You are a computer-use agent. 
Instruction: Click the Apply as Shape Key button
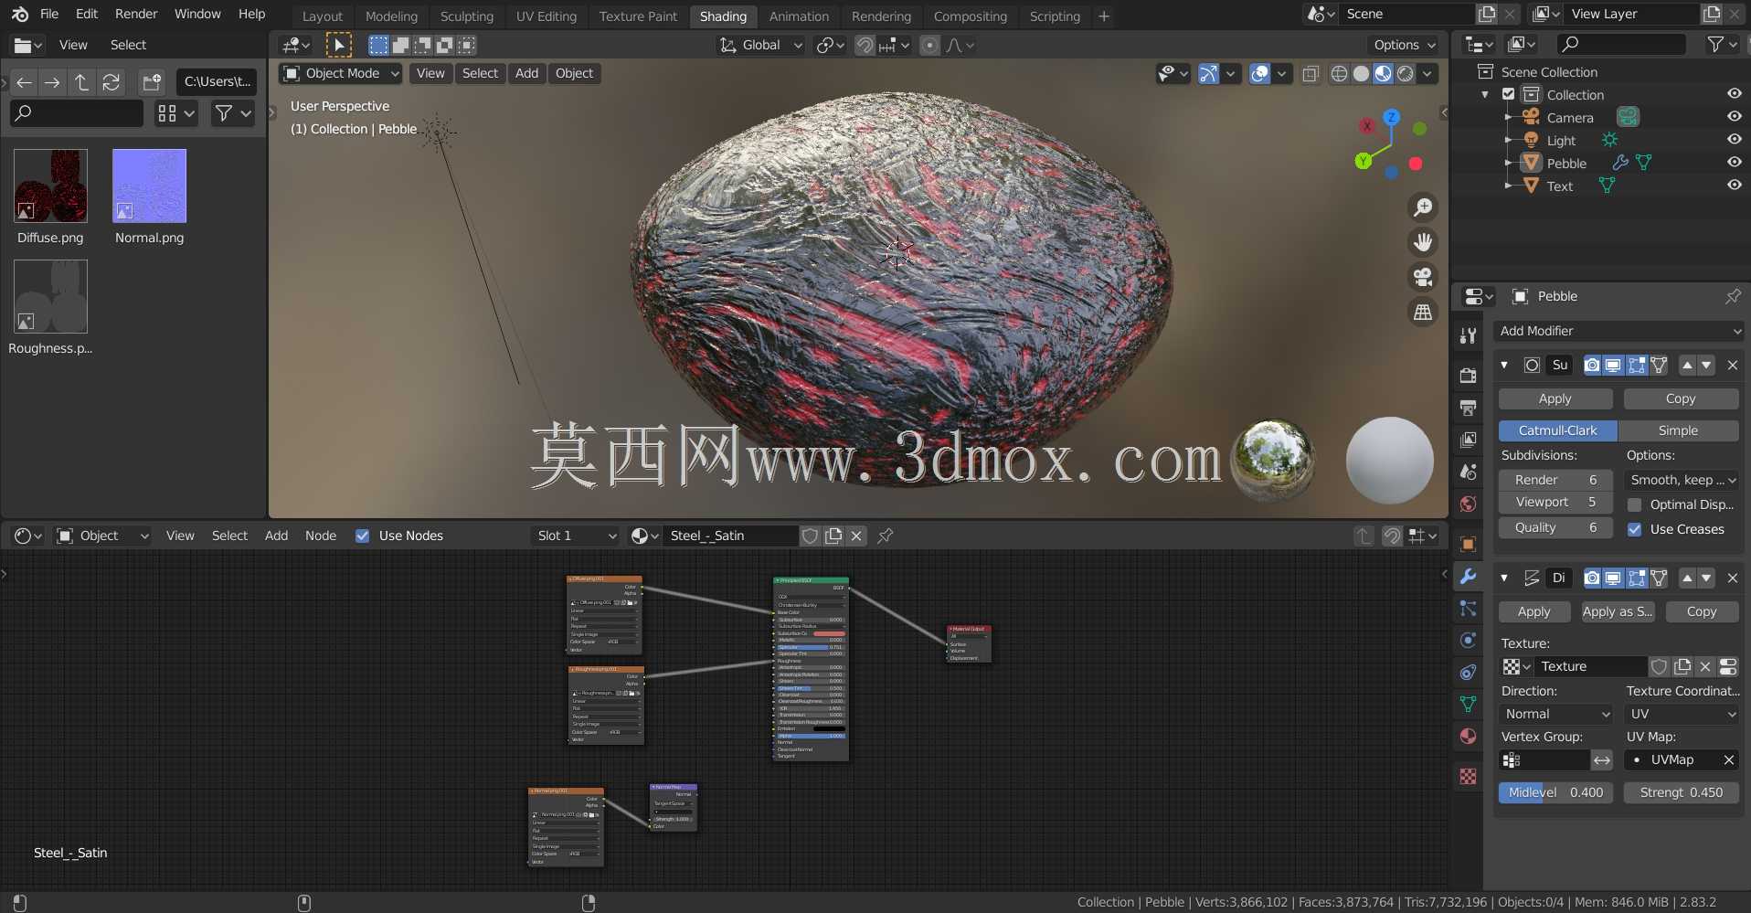(1617, 611)
